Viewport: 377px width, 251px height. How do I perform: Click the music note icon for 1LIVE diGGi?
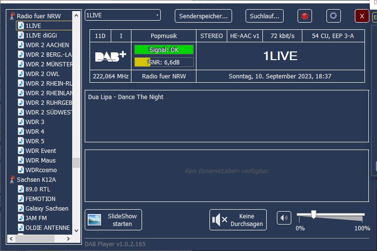click(x=21, y=35)
